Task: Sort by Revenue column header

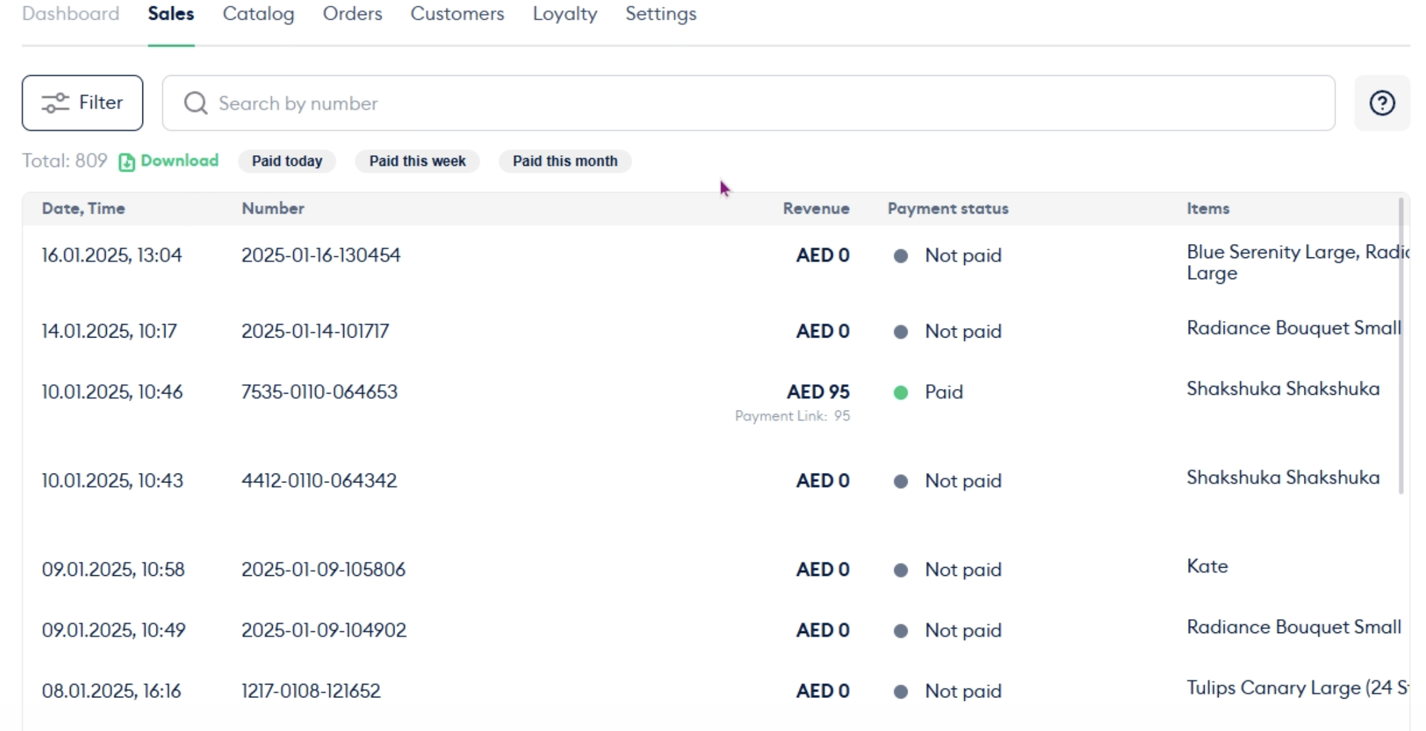Action: [x=815, y=208]
